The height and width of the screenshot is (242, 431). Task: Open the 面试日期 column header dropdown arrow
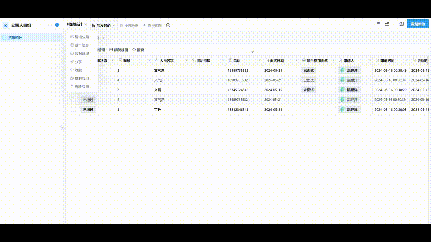(x=297, y=61)
